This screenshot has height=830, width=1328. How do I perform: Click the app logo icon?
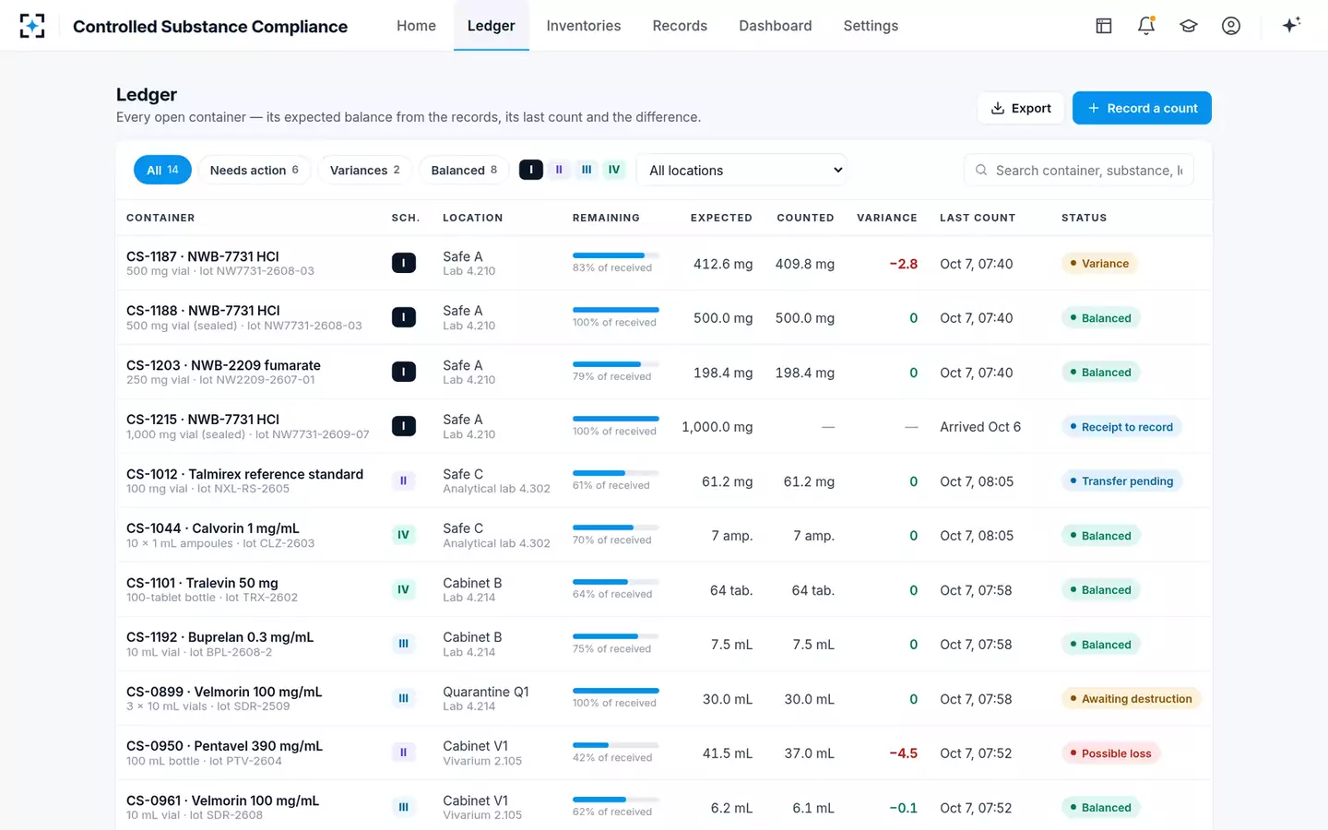coord(32,26)
